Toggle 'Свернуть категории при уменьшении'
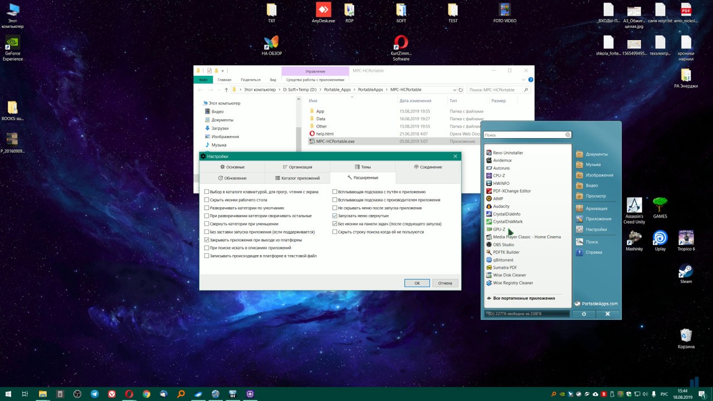Image resolution: width=713 pixels, height=401 pixels. 207,223
